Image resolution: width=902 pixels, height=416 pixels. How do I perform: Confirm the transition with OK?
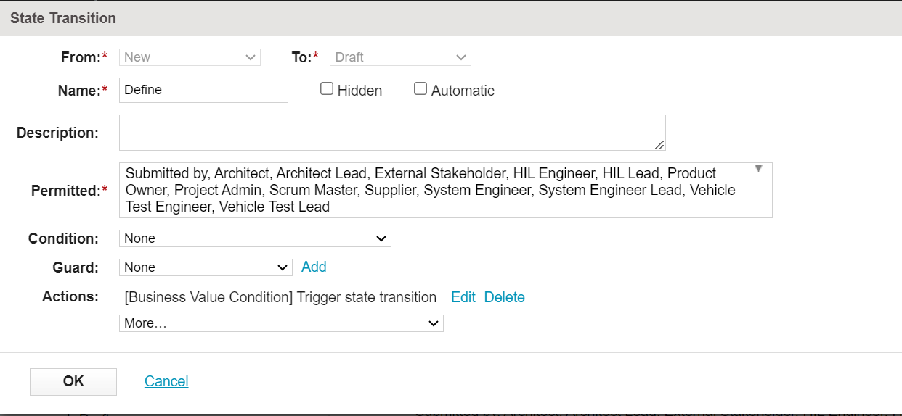(x=73, y=381)
